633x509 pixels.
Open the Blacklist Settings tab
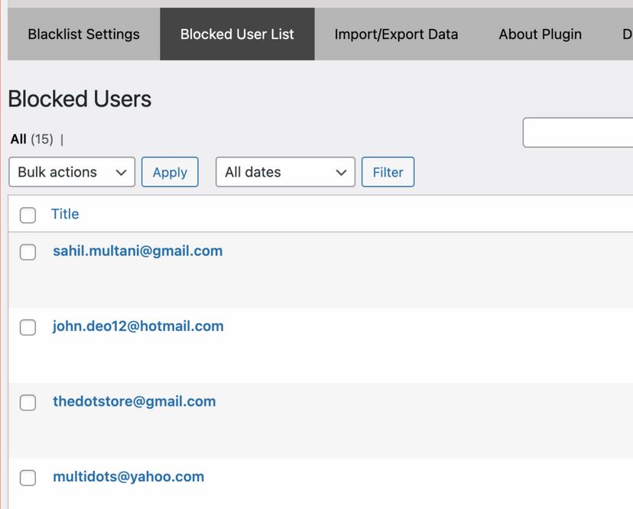click(x=83, y=34)
